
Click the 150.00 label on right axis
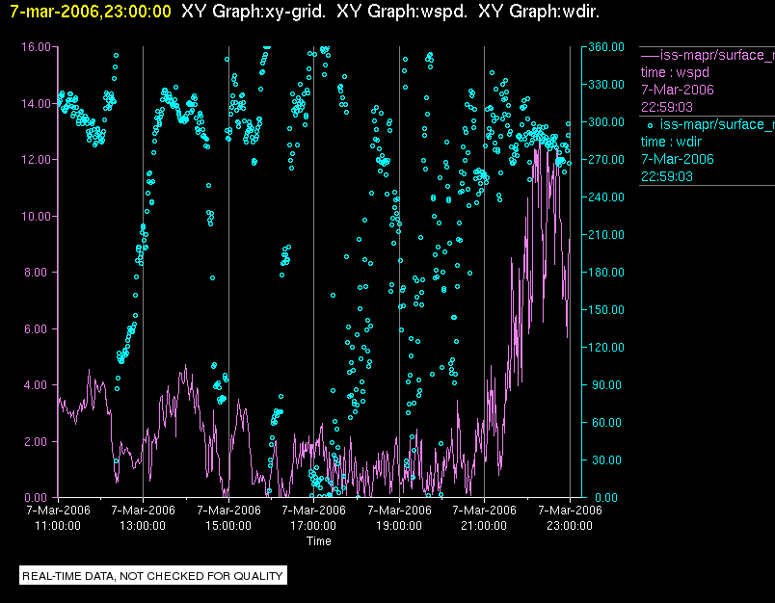(x=606, y=309)
